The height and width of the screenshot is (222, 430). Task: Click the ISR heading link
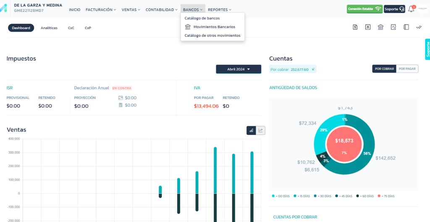point(10,88)
